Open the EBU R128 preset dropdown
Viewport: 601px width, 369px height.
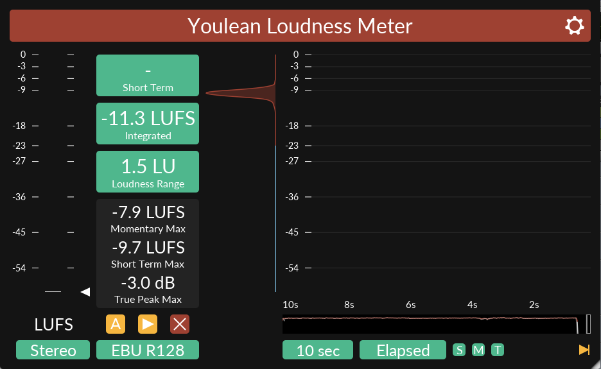coord(148,350)
